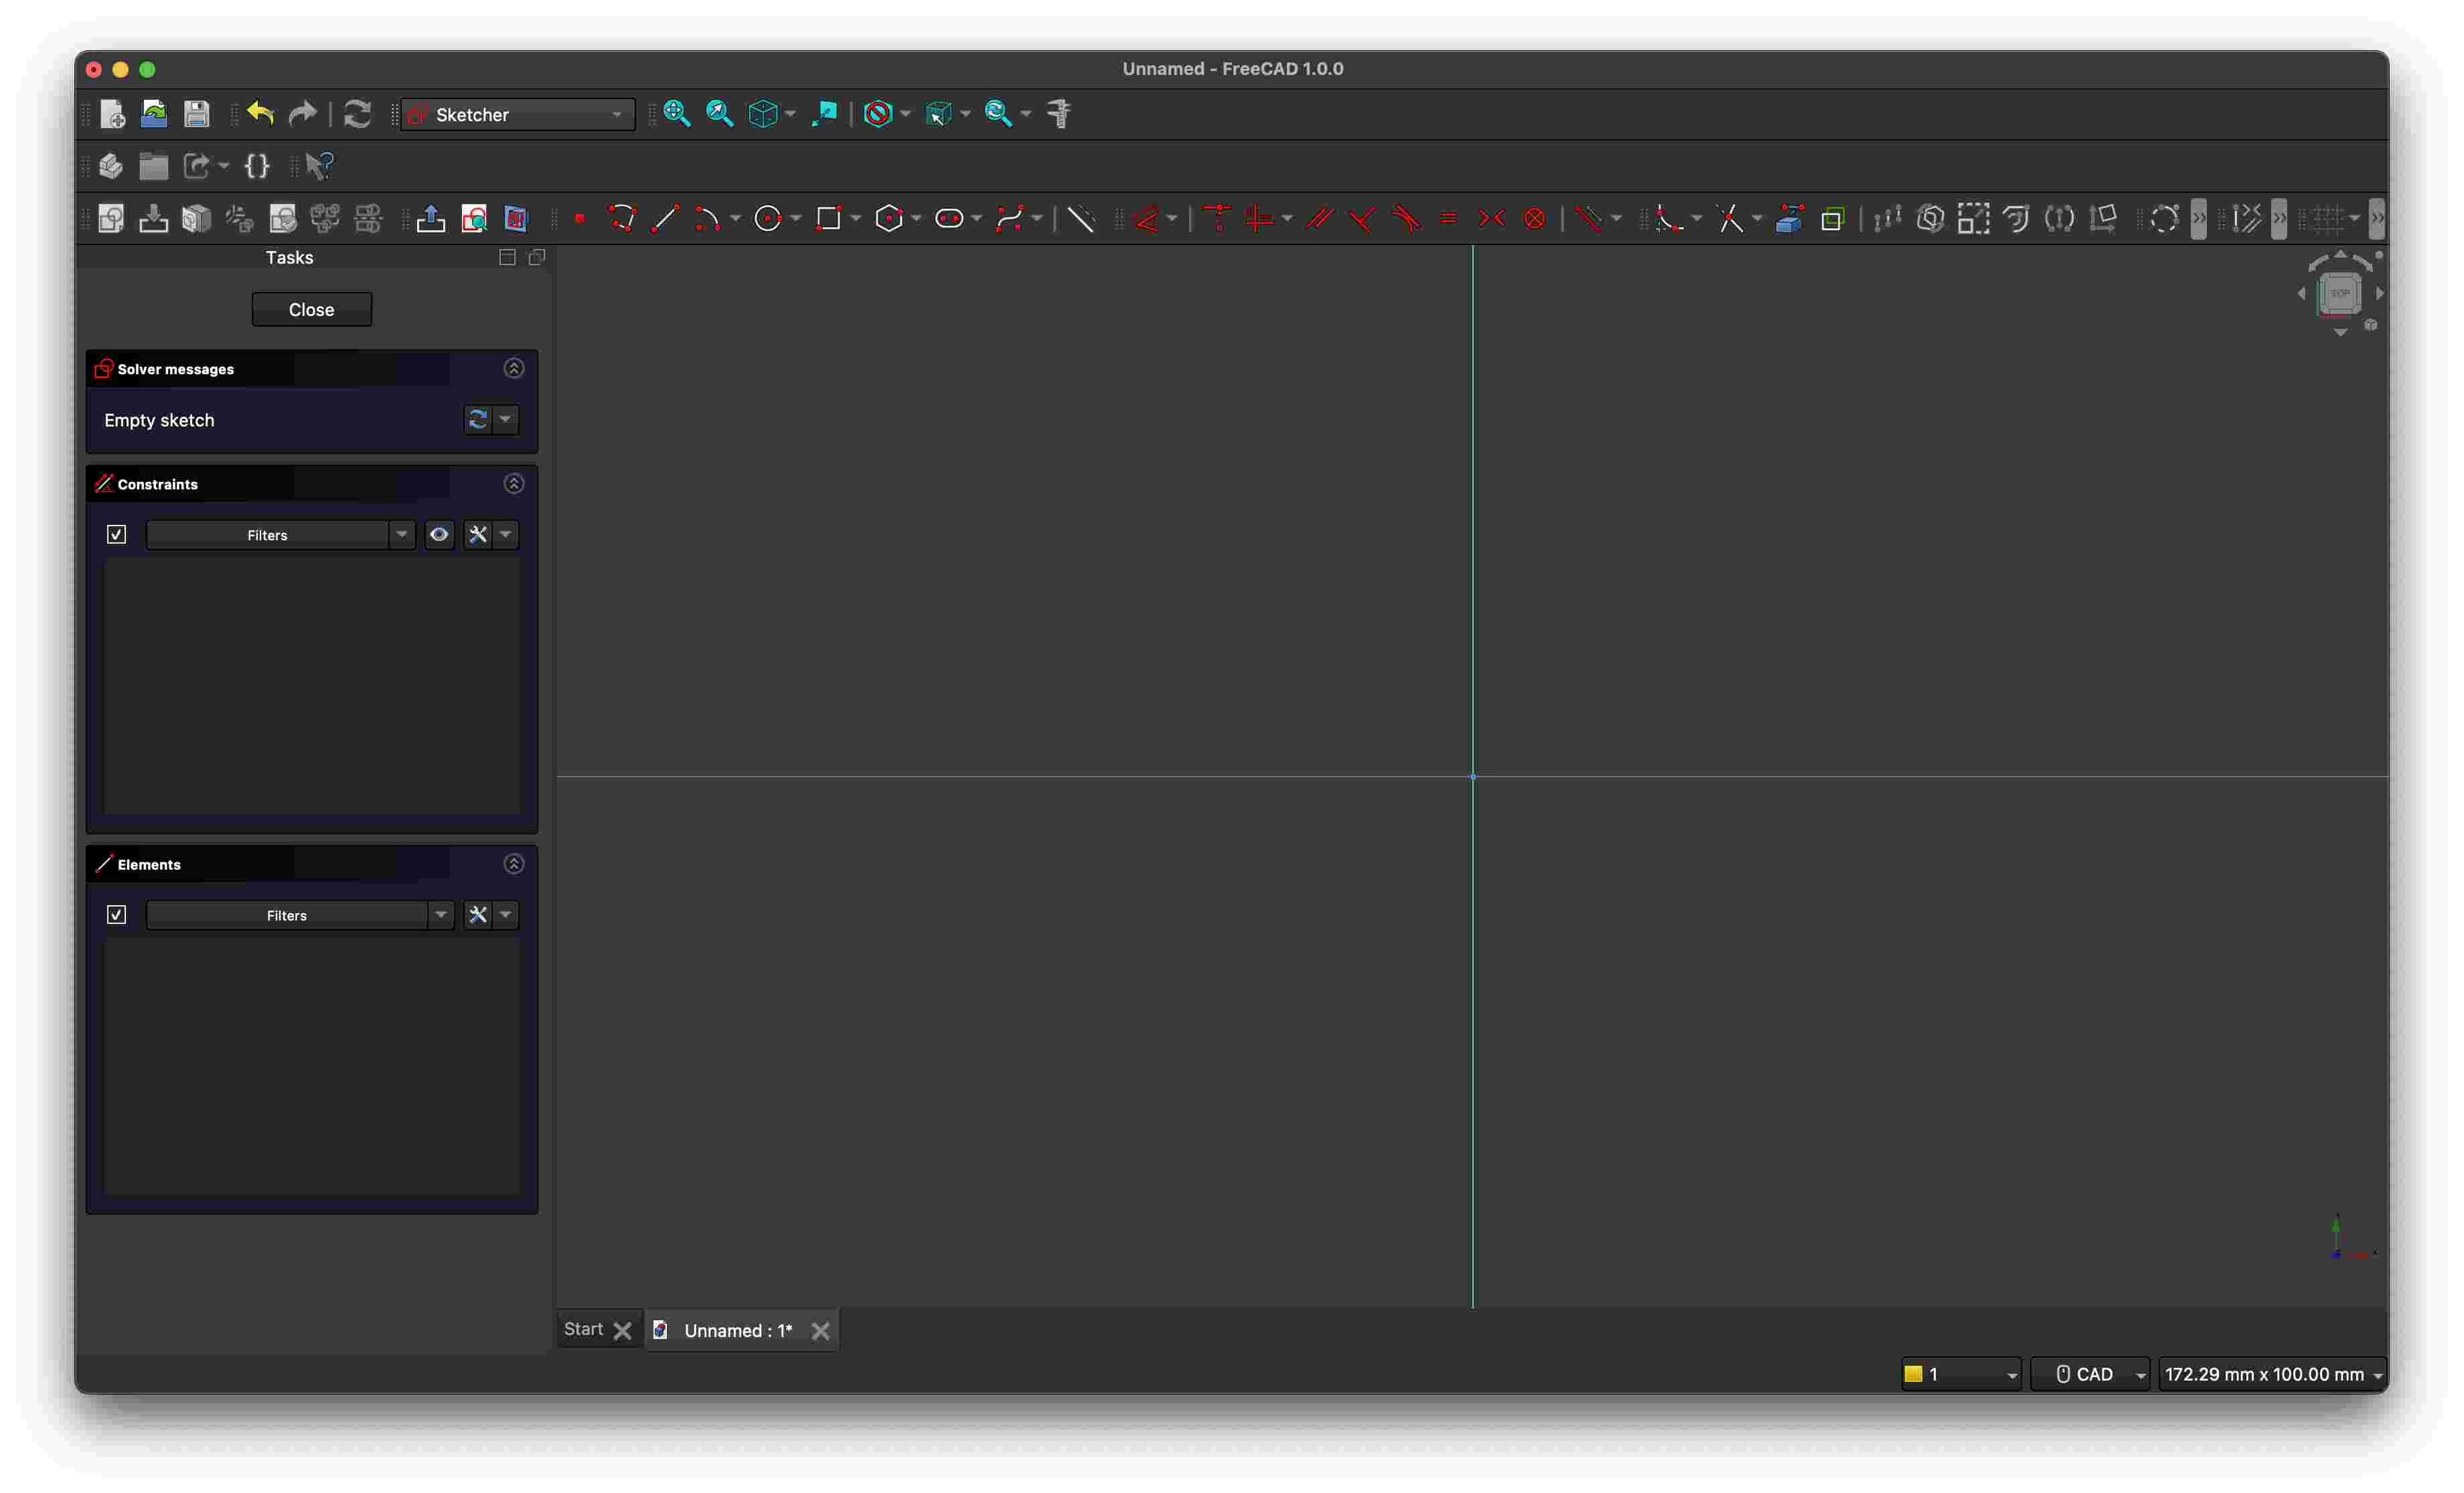
Task: Open the CAD navigation style dropdown
Action: tap(2090, 1375)
